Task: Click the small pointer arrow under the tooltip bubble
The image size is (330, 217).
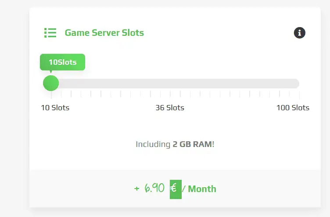Action: tap(50, 72)
